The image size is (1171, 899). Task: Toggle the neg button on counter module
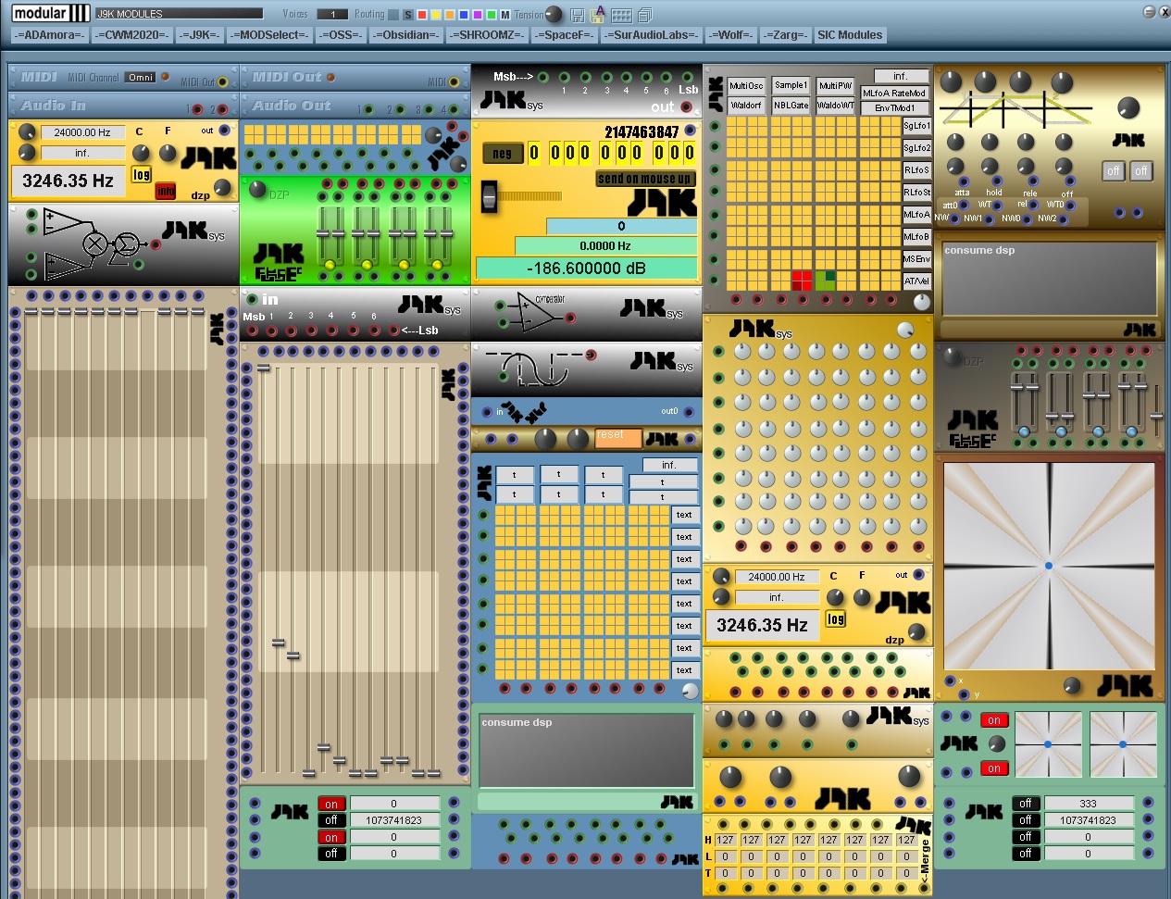click(503, 154)
